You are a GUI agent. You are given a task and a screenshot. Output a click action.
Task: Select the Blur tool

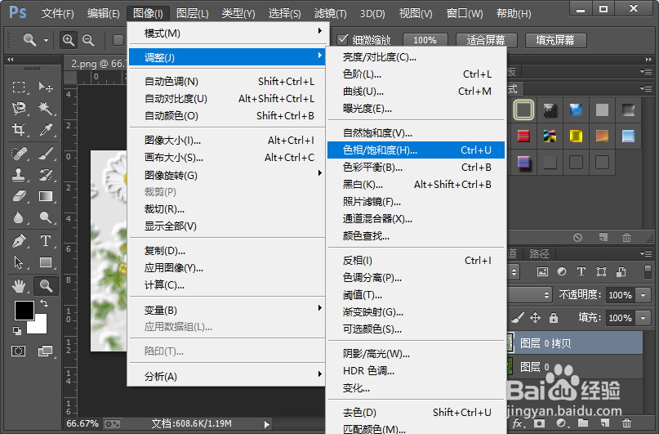pos(19,217)
